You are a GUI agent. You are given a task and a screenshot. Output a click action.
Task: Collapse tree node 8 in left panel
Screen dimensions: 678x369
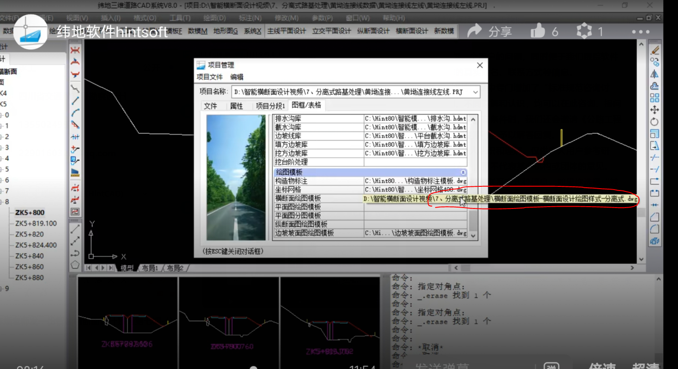[1, 202]
